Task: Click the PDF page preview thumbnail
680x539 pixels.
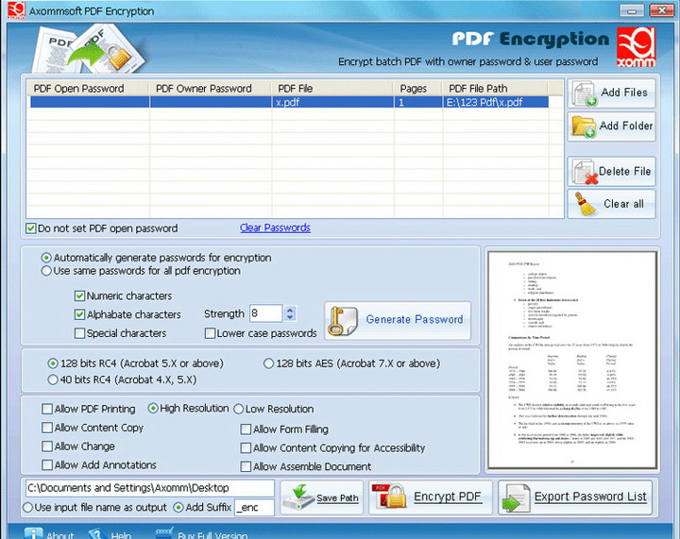Action: click(x=572, y=361)
